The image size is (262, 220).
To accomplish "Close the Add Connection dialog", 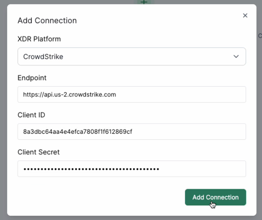I will coord(245,16).
